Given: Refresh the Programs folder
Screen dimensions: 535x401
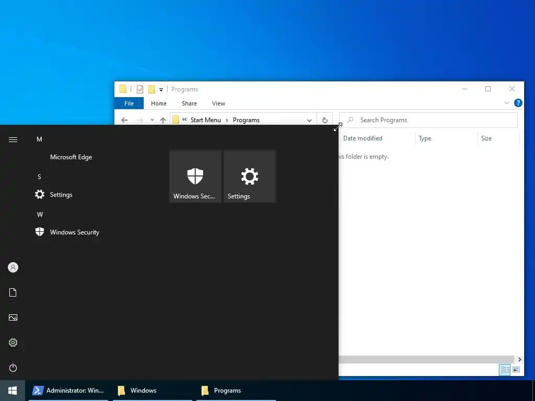Looking at the screenshot, I should click(x=325, y=120).
